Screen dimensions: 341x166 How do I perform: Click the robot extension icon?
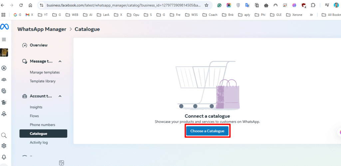[266, 5]
